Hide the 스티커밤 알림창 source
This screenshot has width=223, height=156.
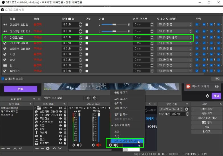(60, 112)
